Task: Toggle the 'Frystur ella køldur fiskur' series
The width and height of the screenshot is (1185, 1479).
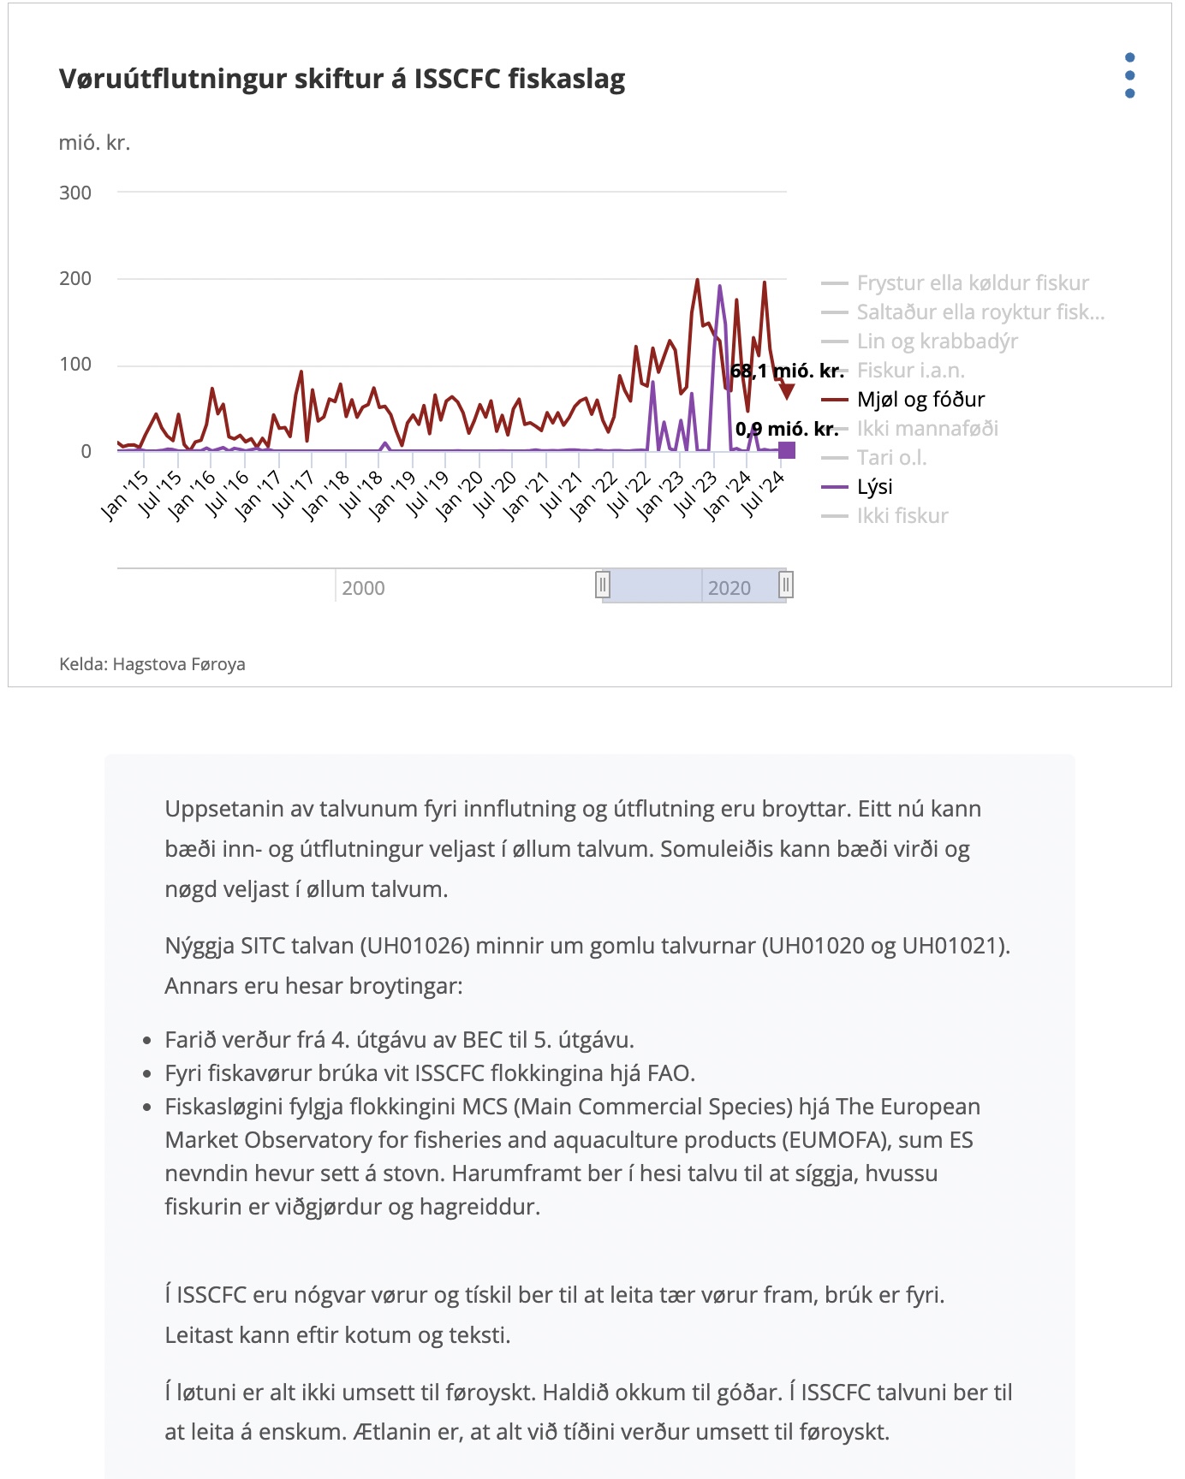Action: click(972, 283)
